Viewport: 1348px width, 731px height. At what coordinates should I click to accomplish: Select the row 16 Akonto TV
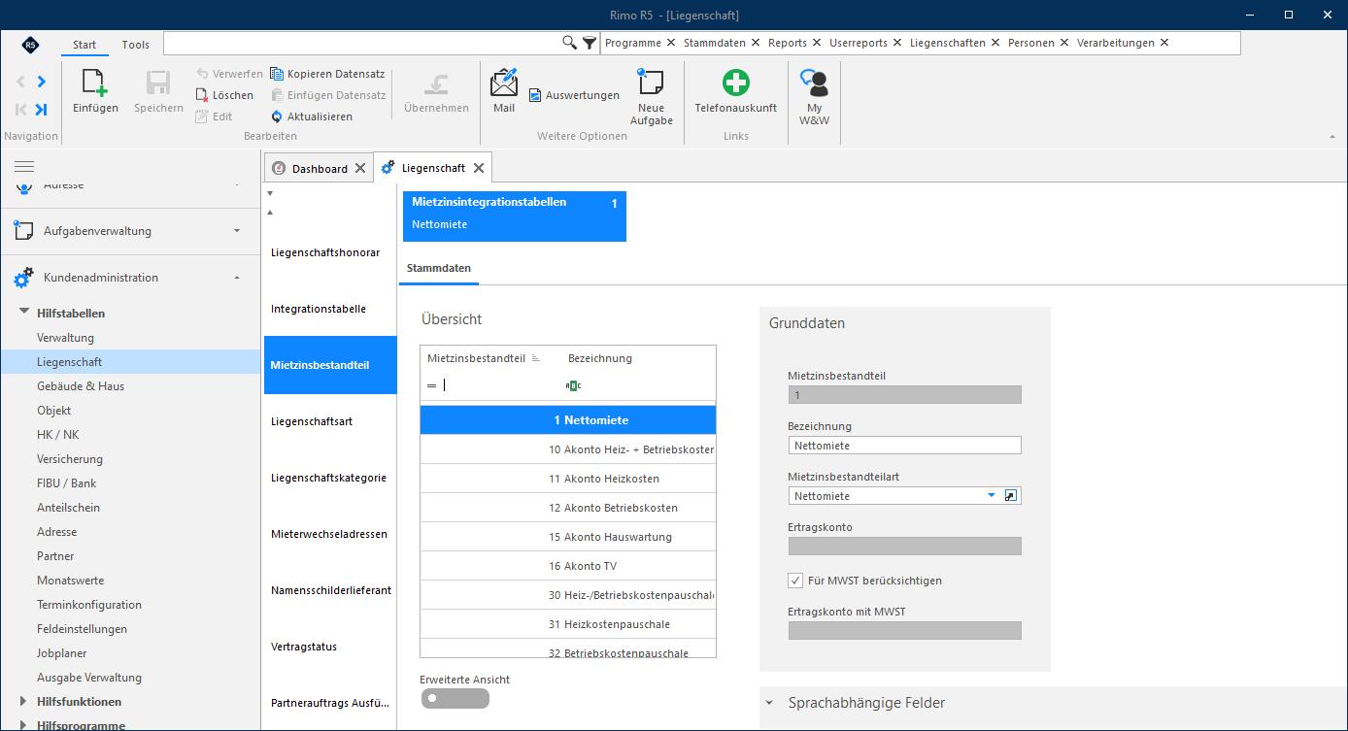(568, 566)
